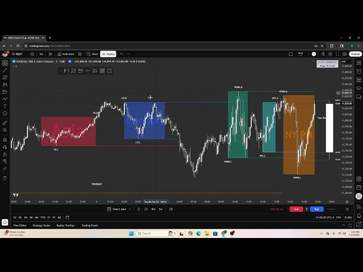This screenshot has height=272, width=363.
Task: Open the Trading Panel tab
Action: click(x=90, y=226)
